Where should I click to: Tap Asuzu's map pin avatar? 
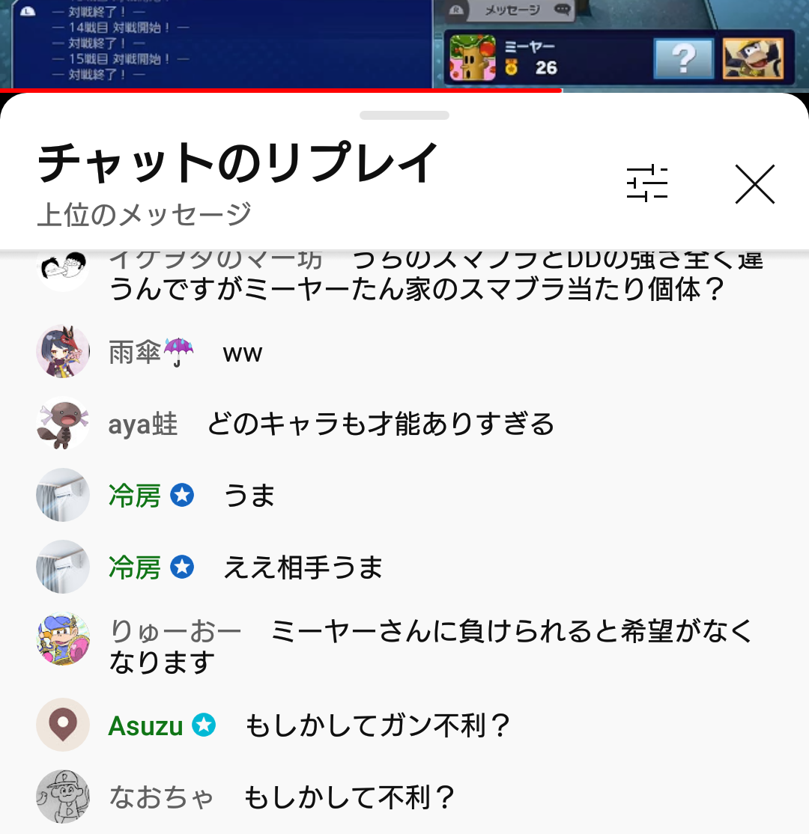63,725
